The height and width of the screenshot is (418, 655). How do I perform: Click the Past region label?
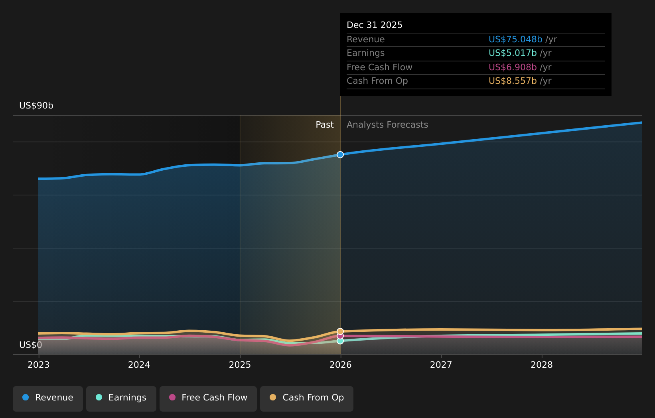[x=324, y=125]
